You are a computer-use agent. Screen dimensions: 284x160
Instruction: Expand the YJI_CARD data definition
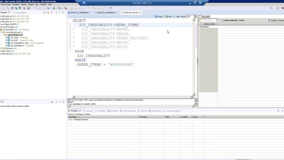coord(6,37)
